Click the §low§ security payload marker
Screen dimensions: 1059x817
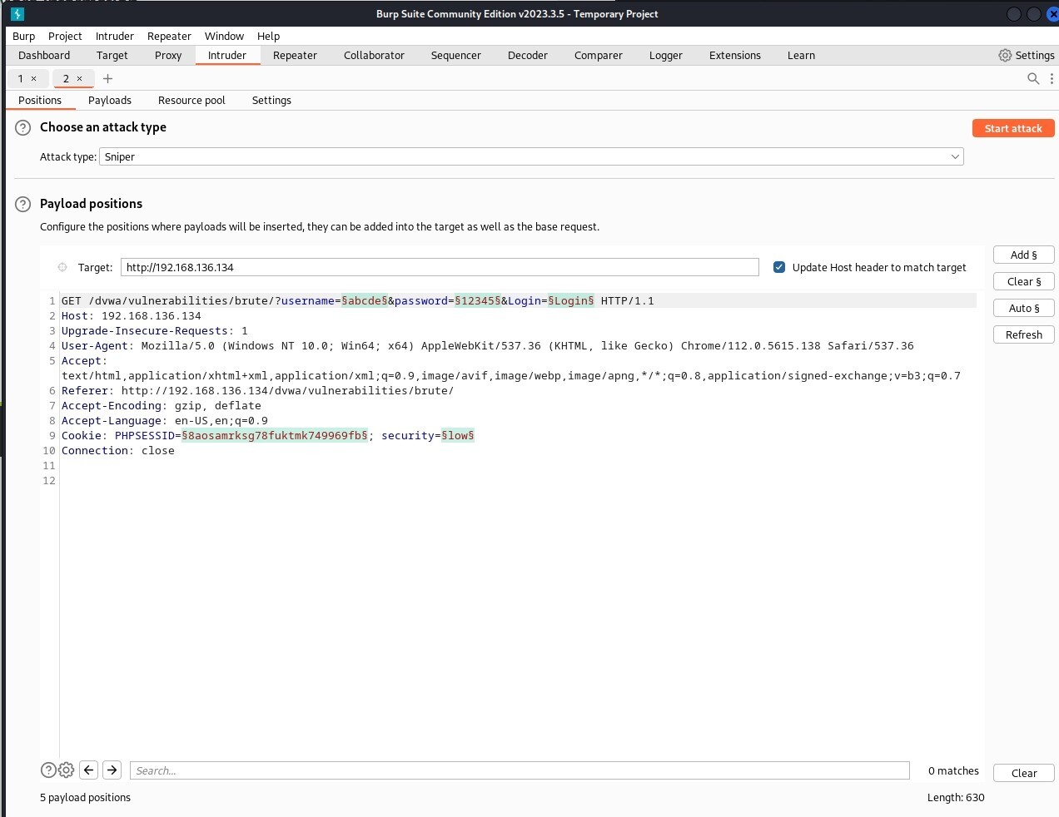pos(458,436)
